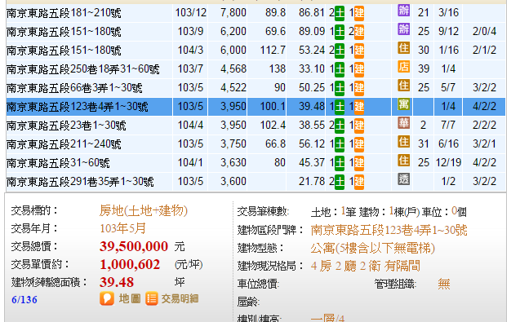Image resolution: width=511 pixels, height=322 pixels.
Task: Click total price 39,500,000
Action: pos(134,246)
